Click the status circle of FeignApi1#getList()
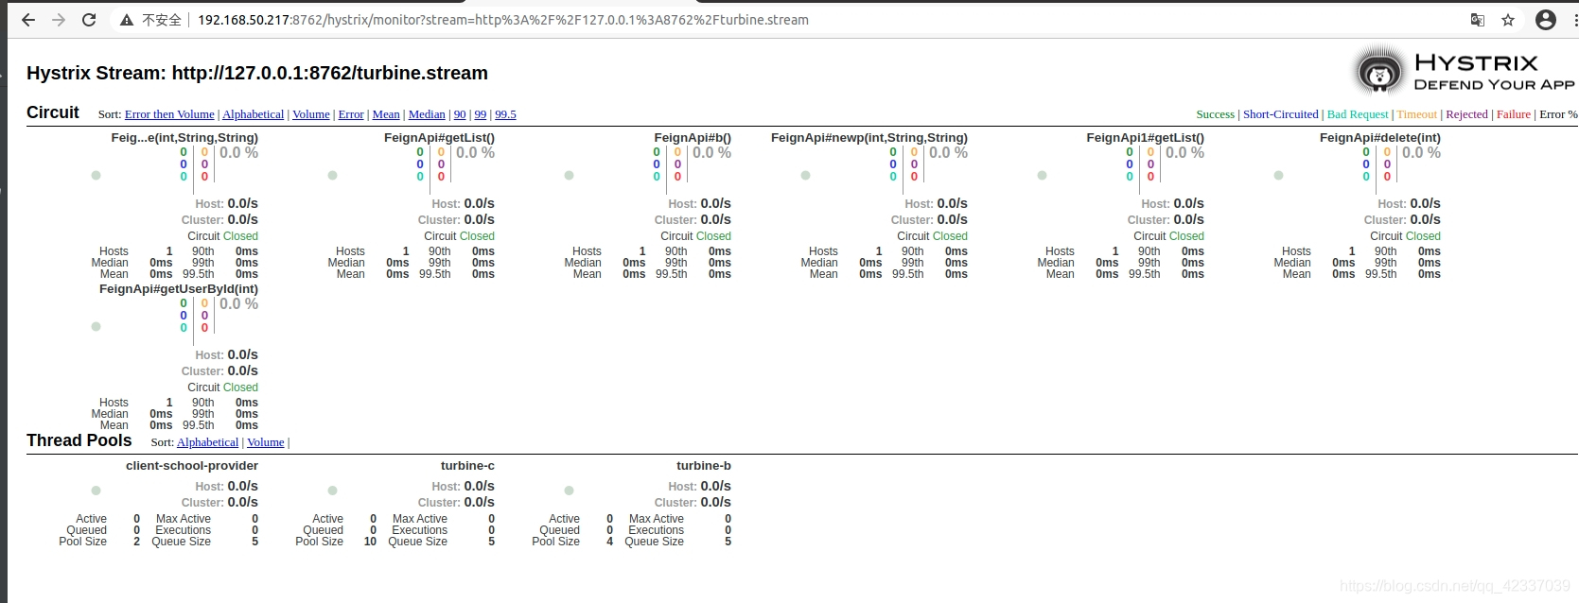The width and height of the screenshot is (1579, 603). [1042, 175]
